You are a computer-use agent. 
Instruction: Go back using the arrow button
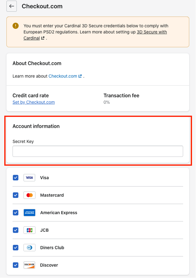[x=12, y=6]
